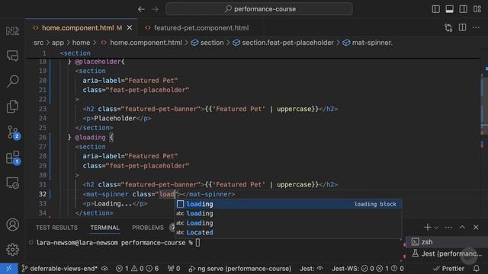The height and width of the screenshot is (274, 488).
Task: Create a new terminal
Action: tap(427, 228)
